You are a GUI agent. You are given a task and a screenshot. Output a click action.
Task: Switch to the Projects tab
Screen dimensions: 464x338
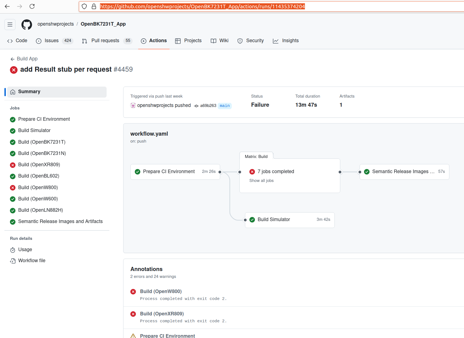[x=188, y=41]
